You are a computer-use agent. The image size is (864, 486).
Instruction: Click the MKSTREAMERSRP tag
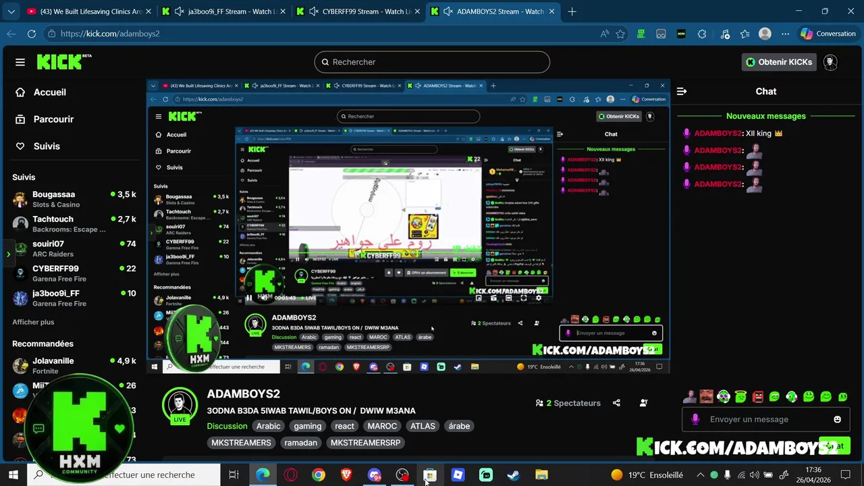[365, 443]
